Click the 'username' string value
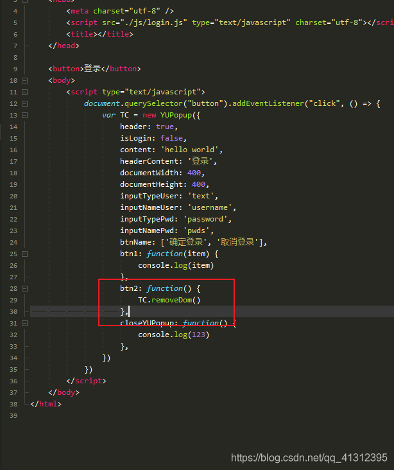 [210, 208]
